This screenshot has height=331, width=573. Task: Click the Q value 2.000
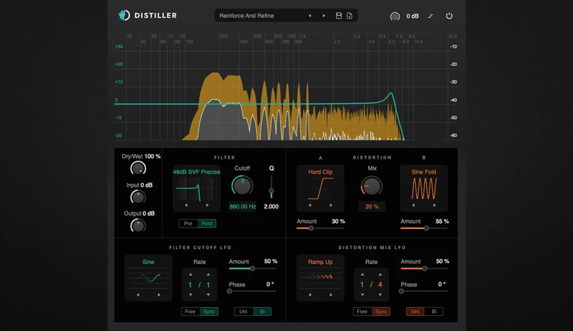[x=271, y=207]
